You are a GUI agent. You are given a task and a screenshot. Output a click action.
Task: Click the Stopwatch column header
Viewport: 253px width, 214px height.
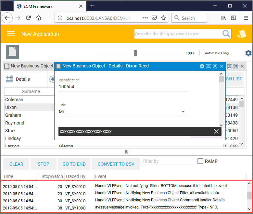(52, 176)
